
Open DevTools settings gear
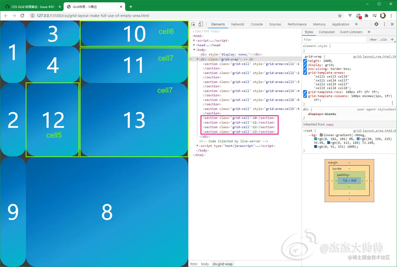(376, 24)
